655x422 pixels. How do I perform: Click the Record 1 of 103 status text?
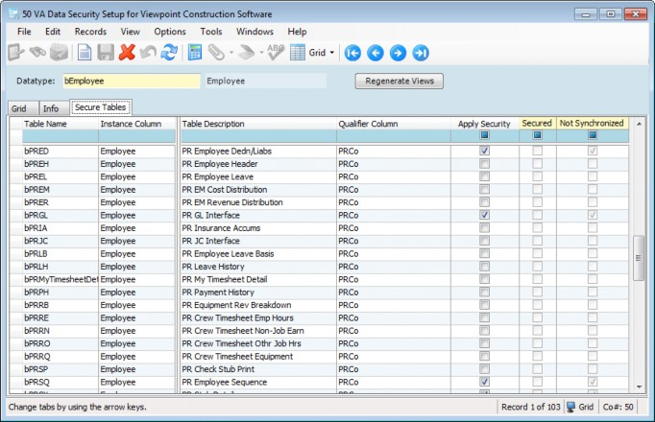click(x=530, y=407)
